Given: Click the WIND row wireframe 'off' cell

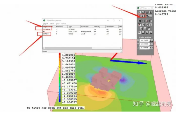Looking at the screenshot, I should (108, 34).
